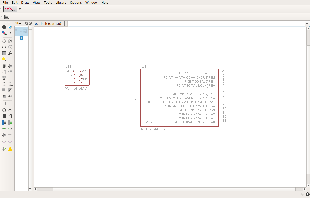Select the Arc tool
This screenshot has height=198, width=310.
click(10, 110)
